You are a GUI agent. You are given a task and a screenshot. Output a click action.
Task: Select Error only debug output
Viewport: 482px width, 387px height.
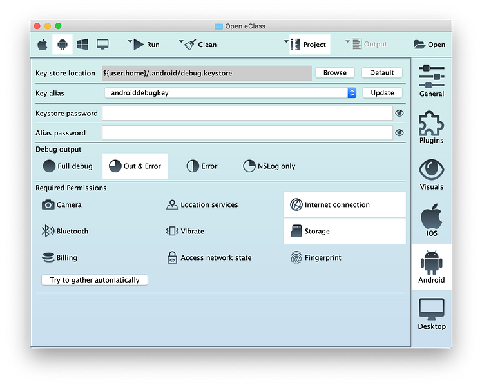point(202,166)
